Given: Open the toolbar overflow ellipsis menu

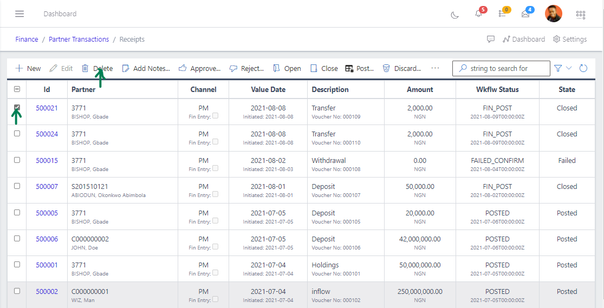Looking at the screenshot, I should (x=435, y=68).
